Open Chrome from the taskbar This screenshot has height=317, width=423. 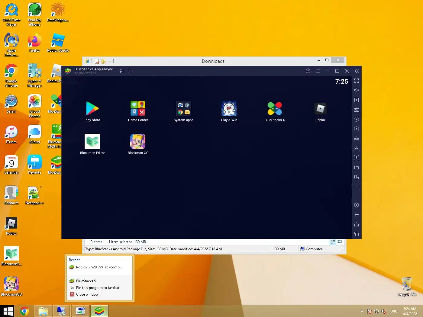click(x=24, y=311)
